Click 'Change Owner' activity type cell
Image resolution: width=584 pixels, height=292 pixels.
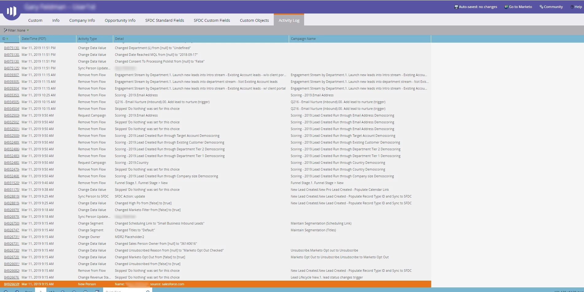[x=89, y=237]
